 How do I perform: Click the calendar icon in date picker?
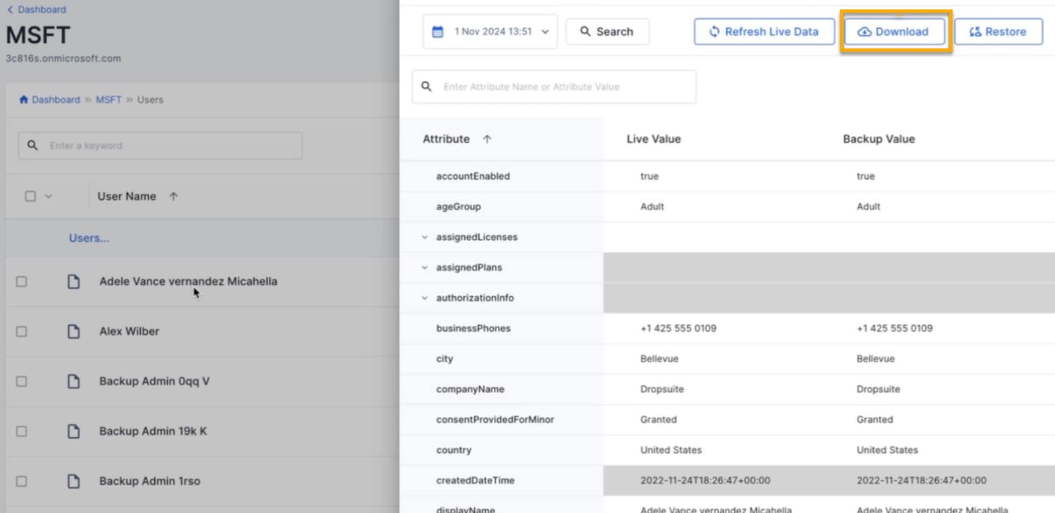(438, 32)
